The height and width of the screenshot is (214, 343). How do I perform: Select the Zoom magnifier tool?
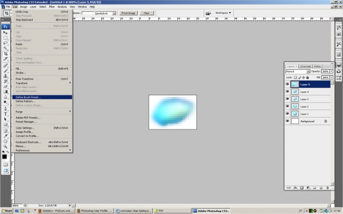click(x=6, y=147)
